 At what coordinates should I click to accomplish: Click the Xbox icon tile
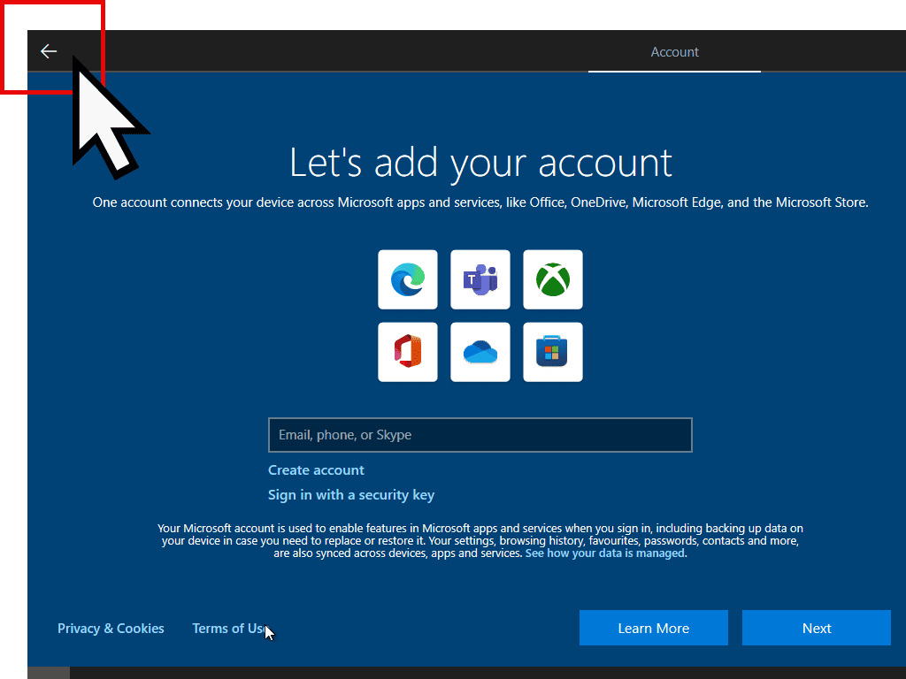click(x=553, y=279)
